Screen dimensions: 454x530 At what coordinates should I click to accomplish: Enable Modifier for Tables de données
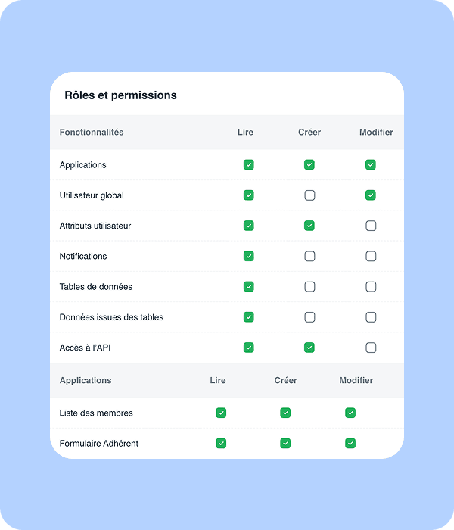click(371, 287)
